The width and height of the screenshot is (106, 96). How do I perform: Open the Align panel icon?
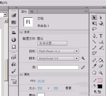point(14,33)
